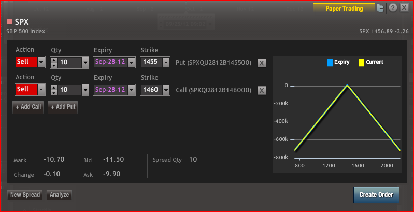Open help with the question mark icon

pos(393,8)
